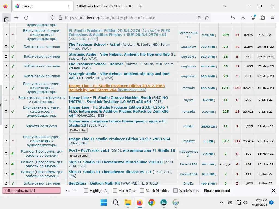The width and height of the screenshot is (279, 209).
Task: Download the 1.1 GB torrent
Action: [x=209, y=141]
